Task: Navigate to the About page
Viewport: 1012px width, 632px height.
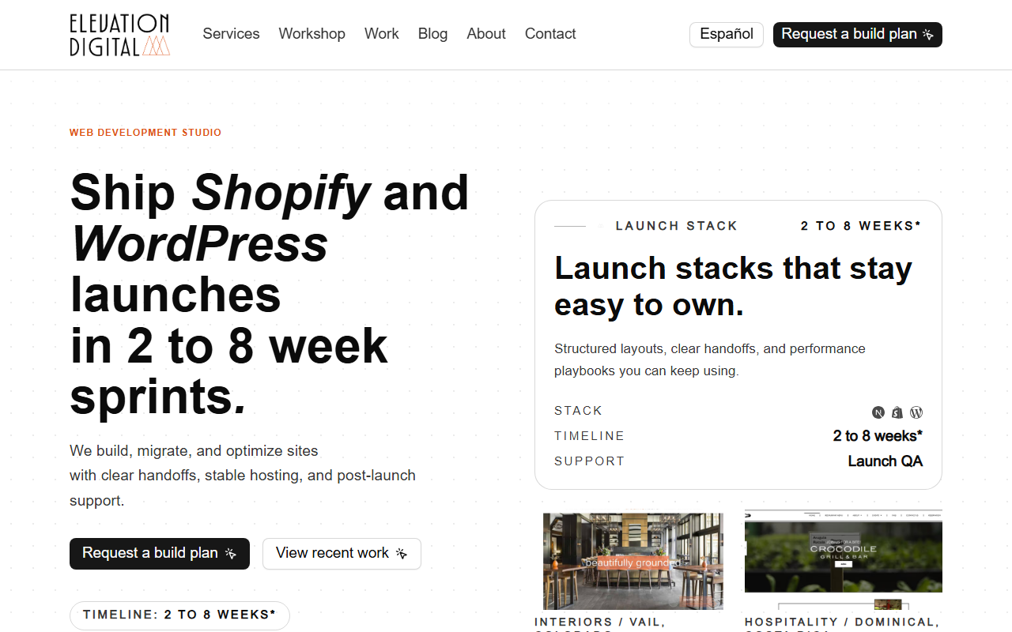Action: click(x=486, y=34)
